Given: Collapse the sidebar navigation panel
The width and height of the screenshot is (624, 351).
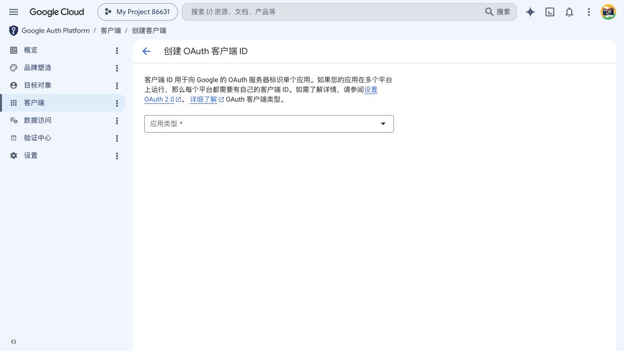Looking at the screenshot, I should click(13, 342).
